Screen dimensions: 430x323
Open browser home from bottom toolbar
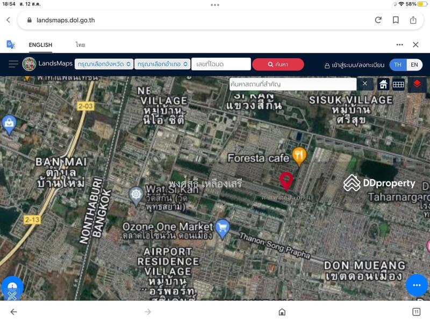coord(282,312)
